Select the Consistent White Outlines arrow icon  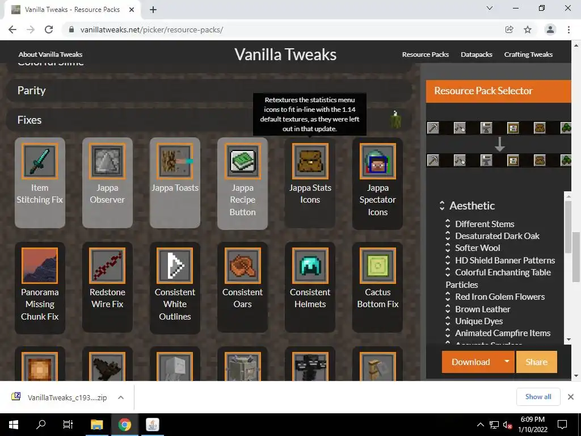(175, 266)
